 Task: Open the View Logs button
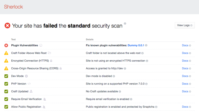click(185, 25)
